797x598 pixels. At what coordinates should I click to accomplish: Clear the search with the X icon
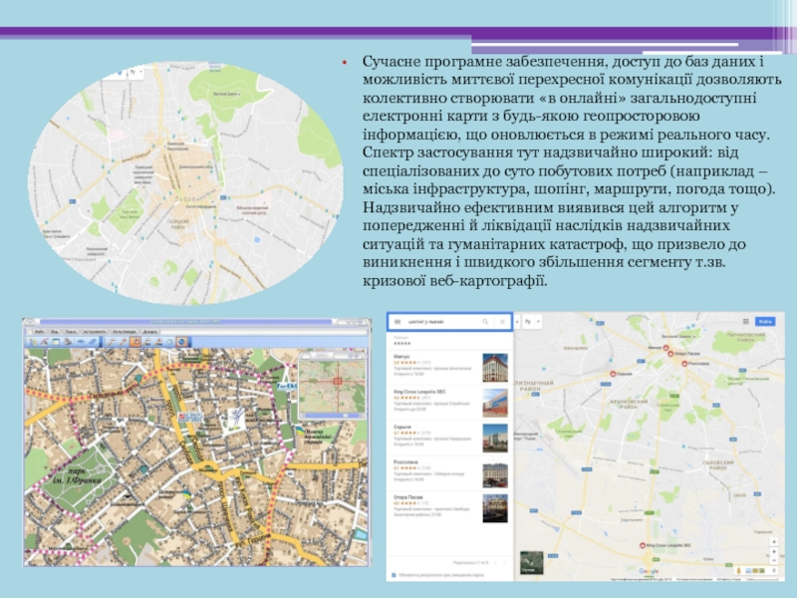[x=501, y=322]
